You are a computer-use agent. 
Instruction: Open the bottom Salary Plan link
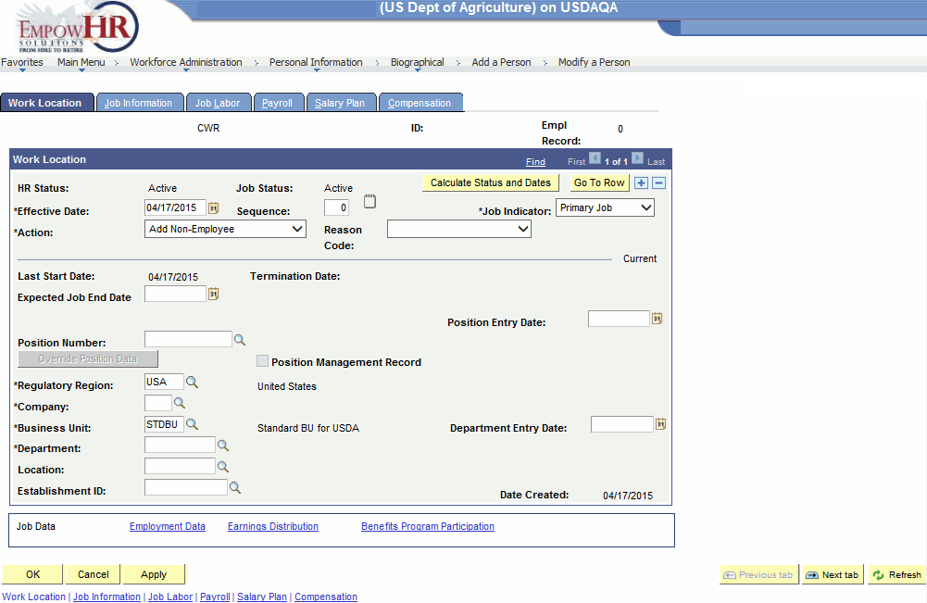262,597
